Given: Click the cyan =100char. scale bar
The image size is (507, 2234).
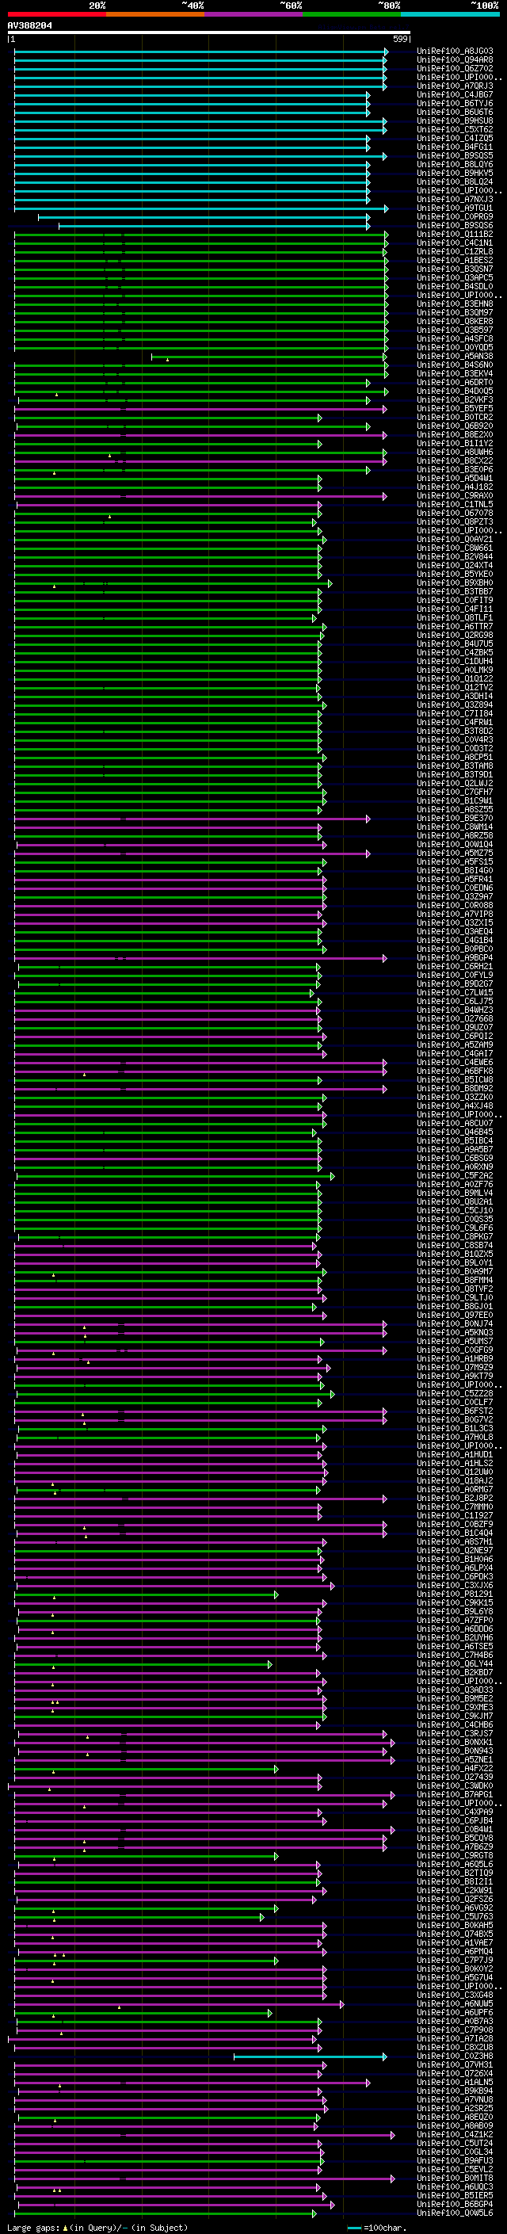Looking at the screenshot, I should pos(353,2227).
